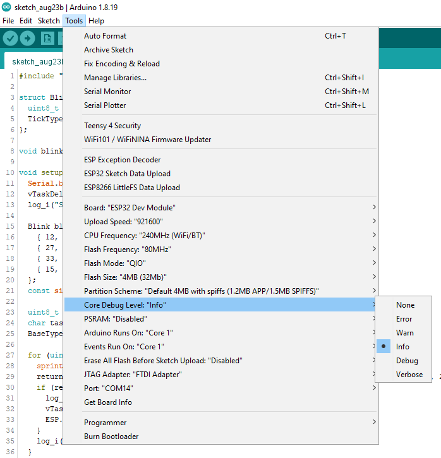Switch to the sketch_aug23b editor tab
441x458 pixels.
pos(35,62)
